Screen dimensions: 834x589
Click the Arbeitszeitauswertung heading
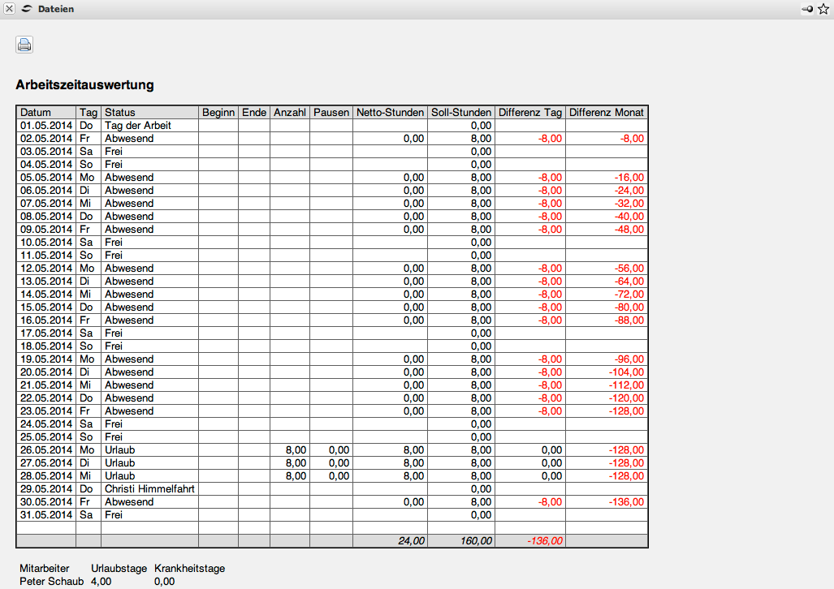84,85
